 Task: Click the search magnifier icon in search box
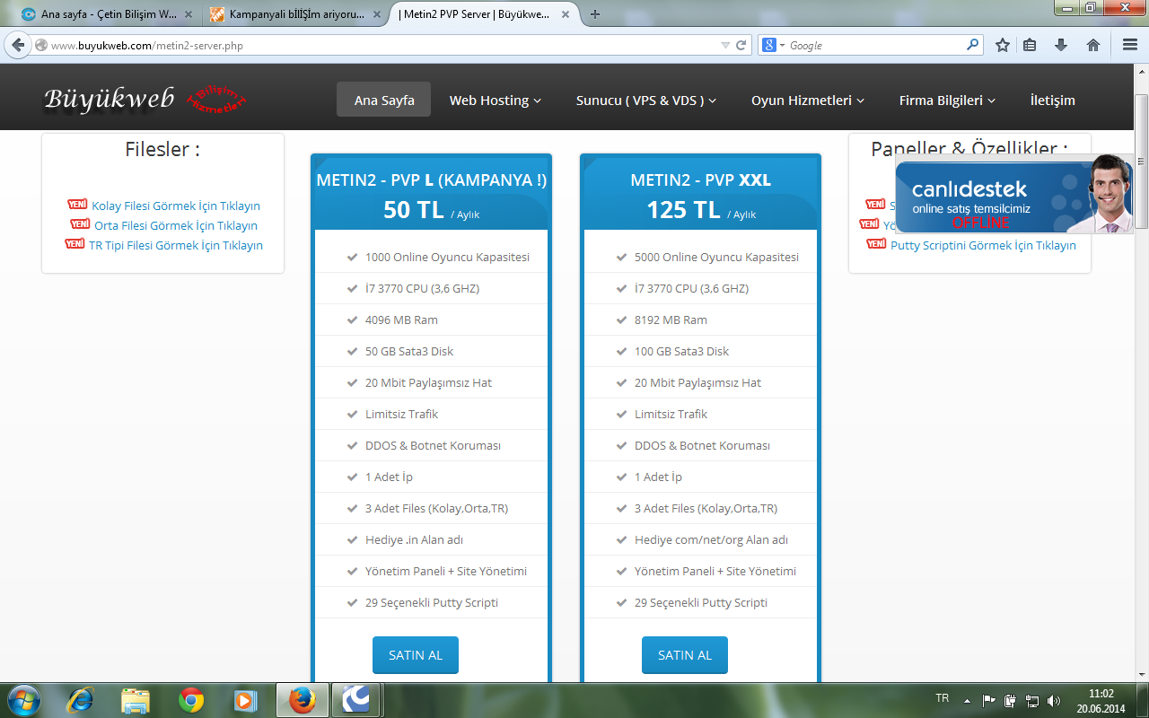[973, 45]
